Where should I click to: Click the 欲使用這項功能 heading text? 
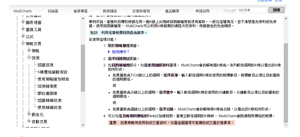pos(103,39)
